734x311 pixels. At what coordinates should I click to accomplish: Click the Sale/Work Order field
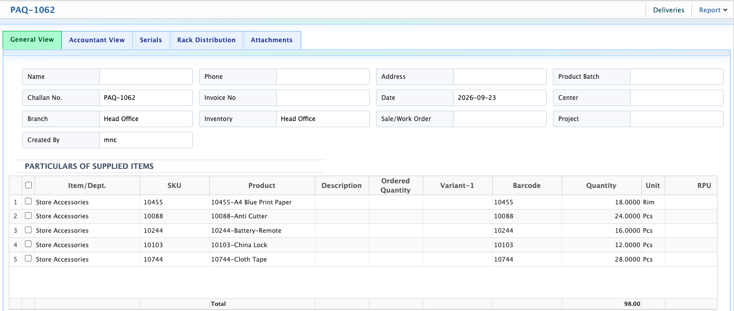click(500, 119)
